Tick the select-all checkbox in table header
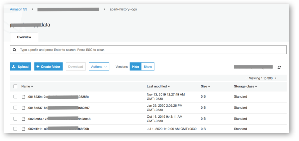299x141 pixels. coord(15,87)
